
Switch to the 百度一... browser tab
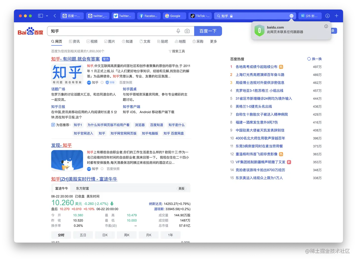(x=72, y=16)
